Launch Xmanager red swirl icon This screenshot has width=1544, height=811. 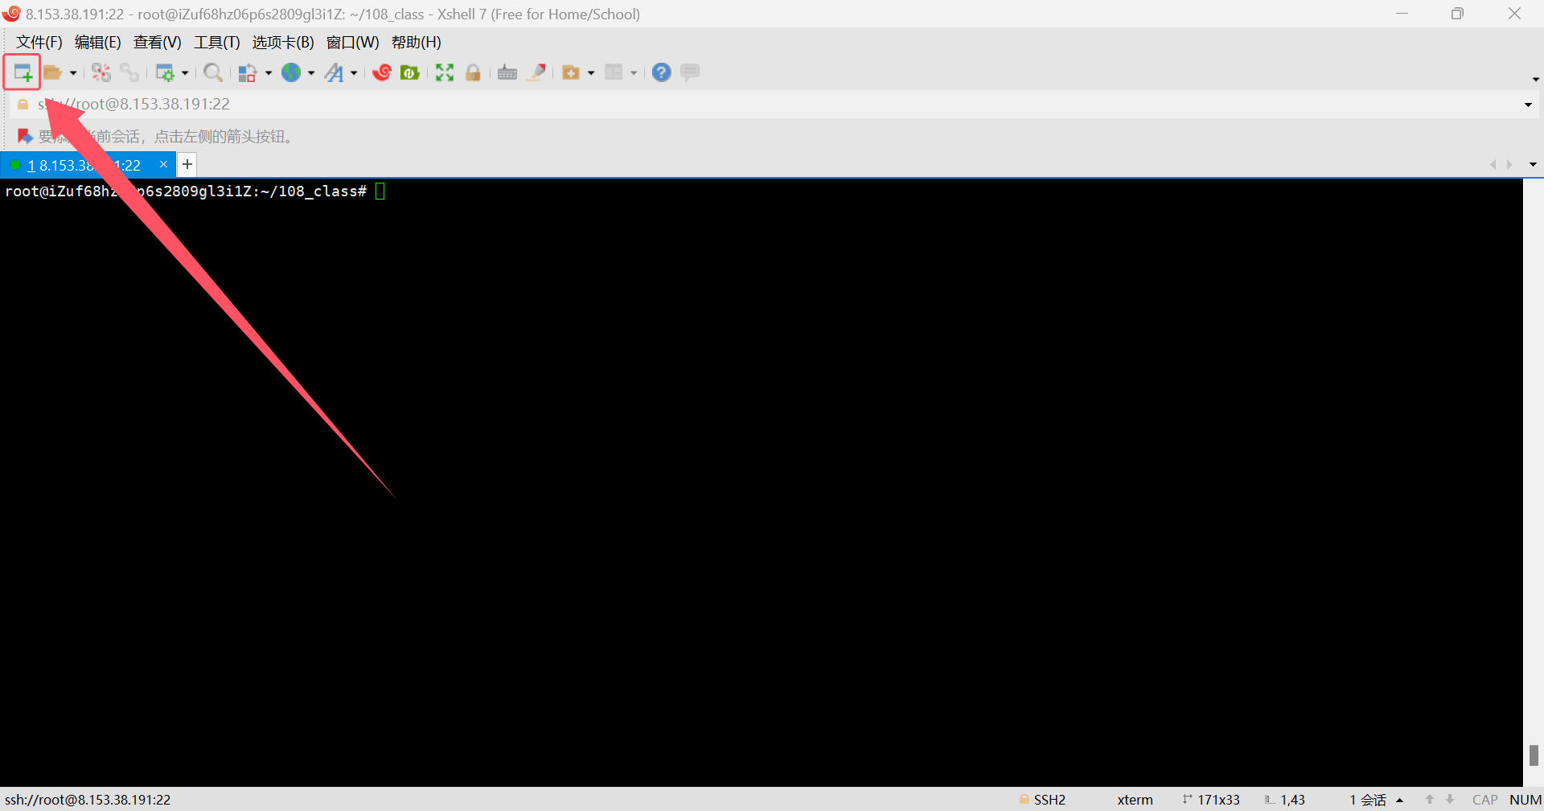pyautogui.click(x=382, y=73)
